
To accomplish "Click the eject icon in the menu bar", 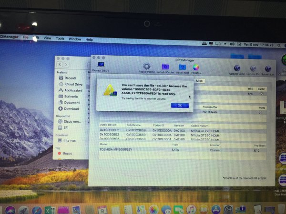I will tap(225, 44).
